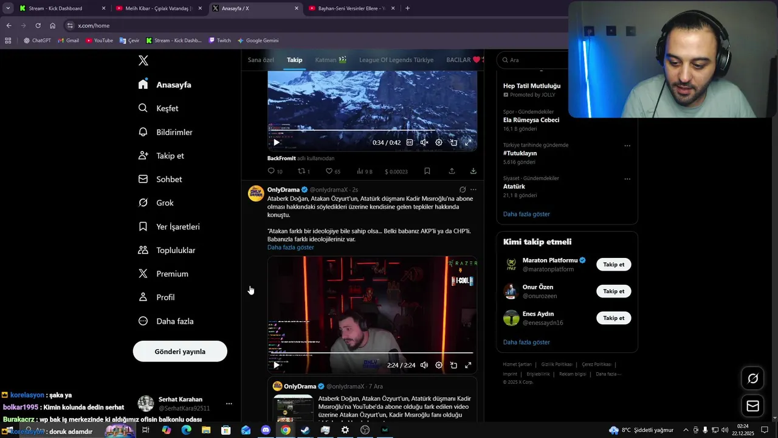Show Windows hidden tray icons chevron
The image size is (778, 438).
point(686,430)
